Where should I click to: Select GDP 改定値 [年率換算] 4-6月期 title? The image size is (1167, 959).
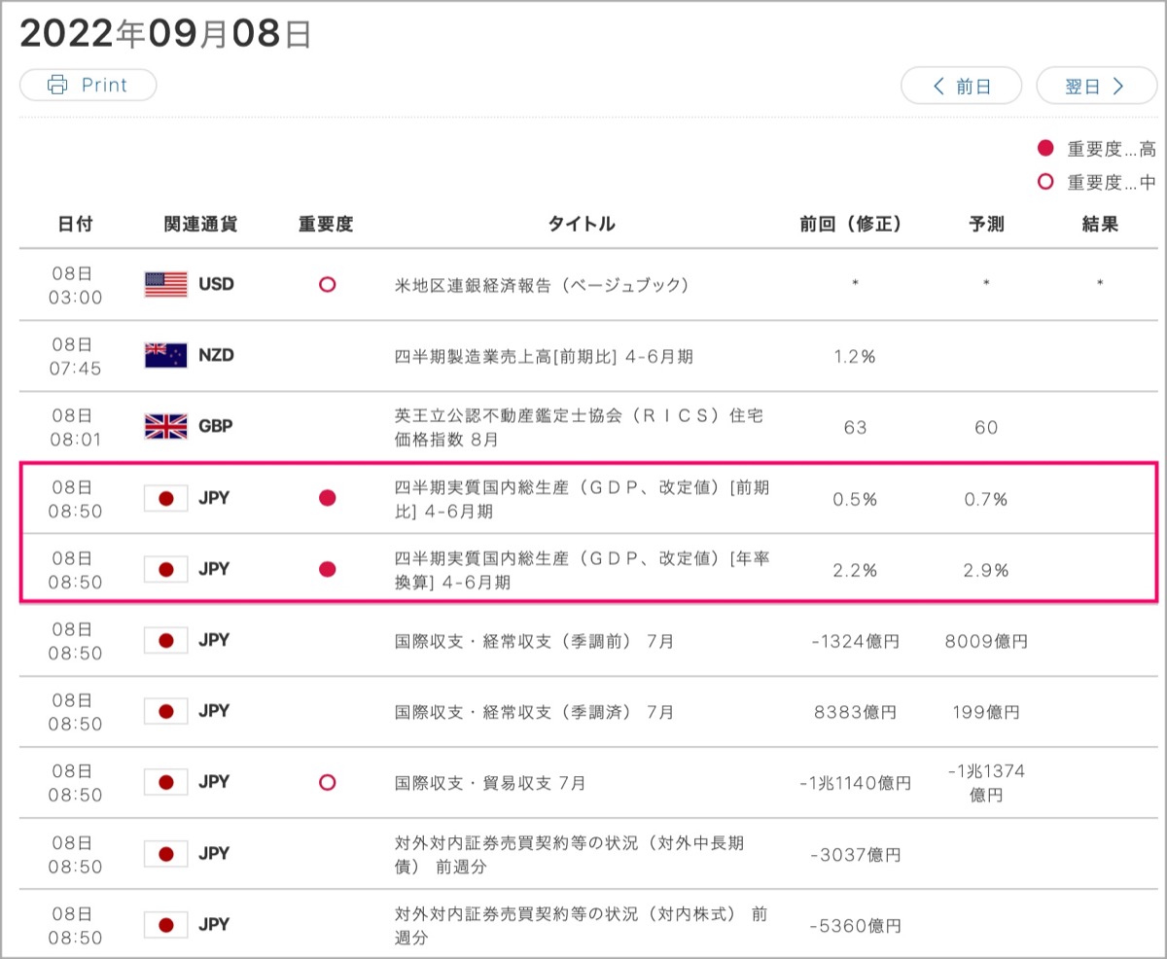tap(582, 569)
